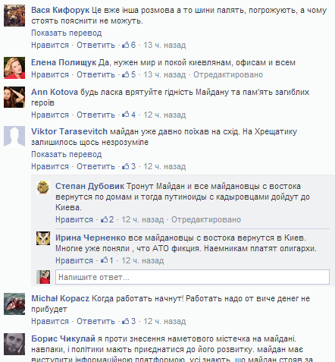Open Viktor Tarasevitch's default avatar

(14, 137)
